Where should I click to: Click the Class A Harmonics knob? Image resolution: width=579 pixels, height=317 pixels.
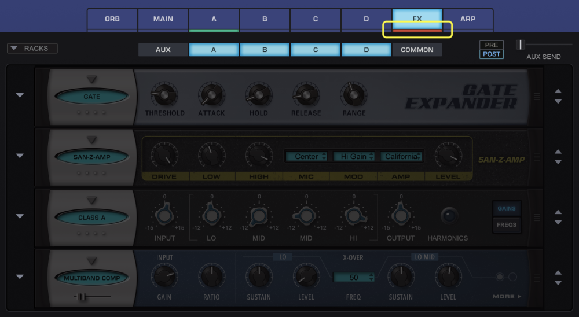tap(449, 216)
